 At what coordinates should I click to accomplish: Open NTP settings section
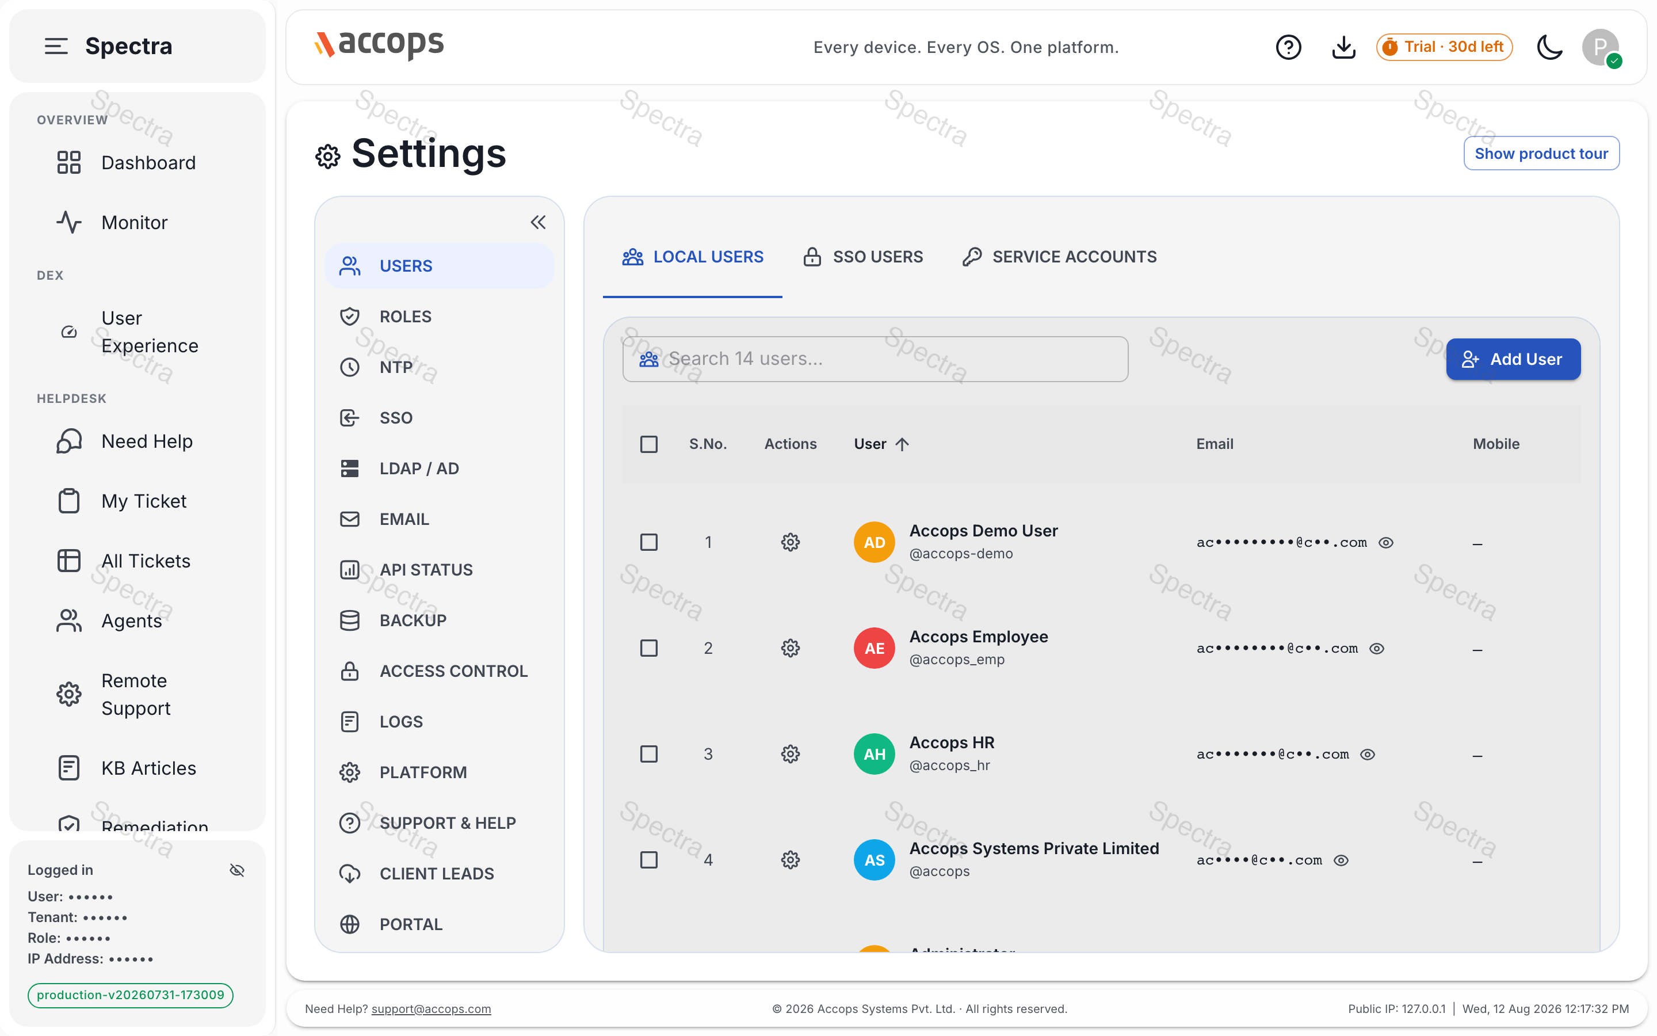[x=439, y=367]
